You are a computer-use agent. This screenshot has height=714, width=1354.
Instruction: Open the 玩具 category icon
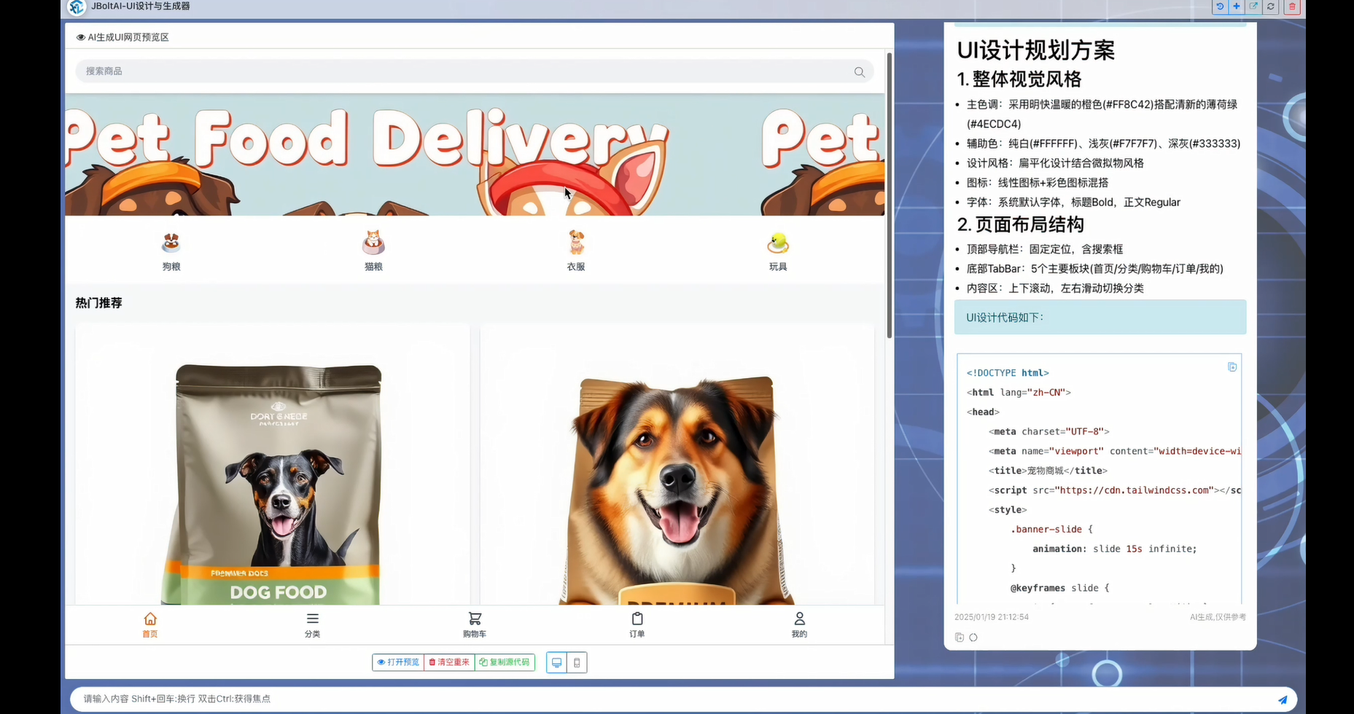pyautogui.click(x=778, y=243)
